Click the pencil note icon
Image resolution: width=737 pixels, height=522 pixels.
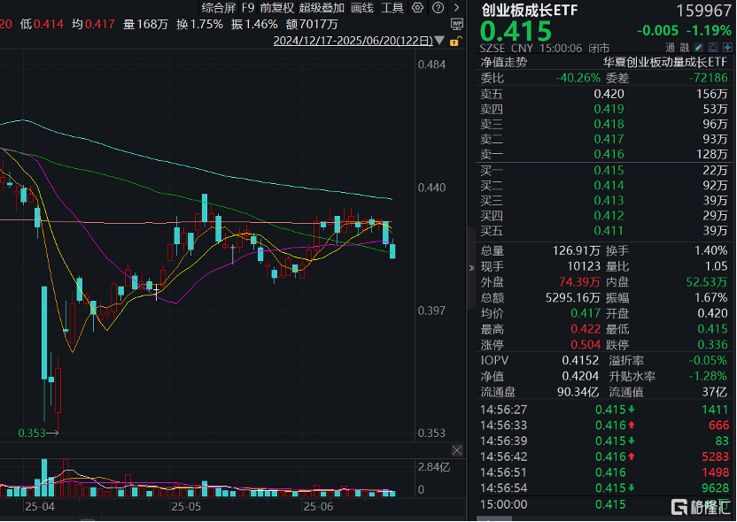tap(699, 48)
